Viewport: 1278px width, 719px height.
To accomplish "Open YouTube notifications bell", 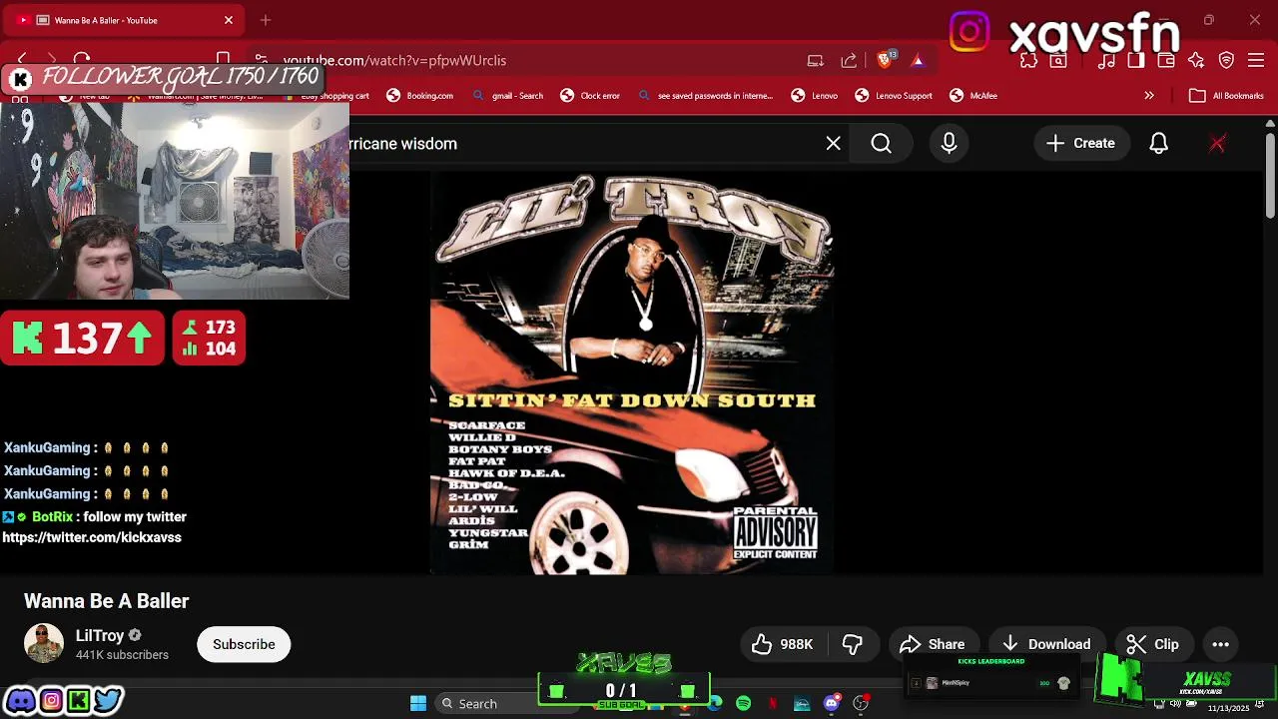I will pos(1158,144).
